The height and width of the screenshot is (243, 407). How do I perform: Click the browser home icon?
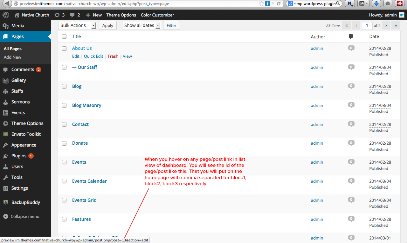(387, 3)
